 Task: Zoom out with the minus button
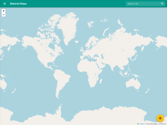(3, 15)
